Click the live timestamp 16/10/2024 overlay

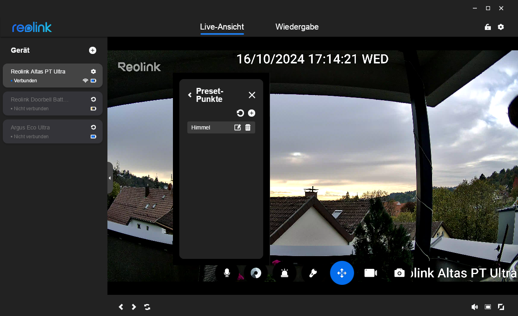click(312, 59)
